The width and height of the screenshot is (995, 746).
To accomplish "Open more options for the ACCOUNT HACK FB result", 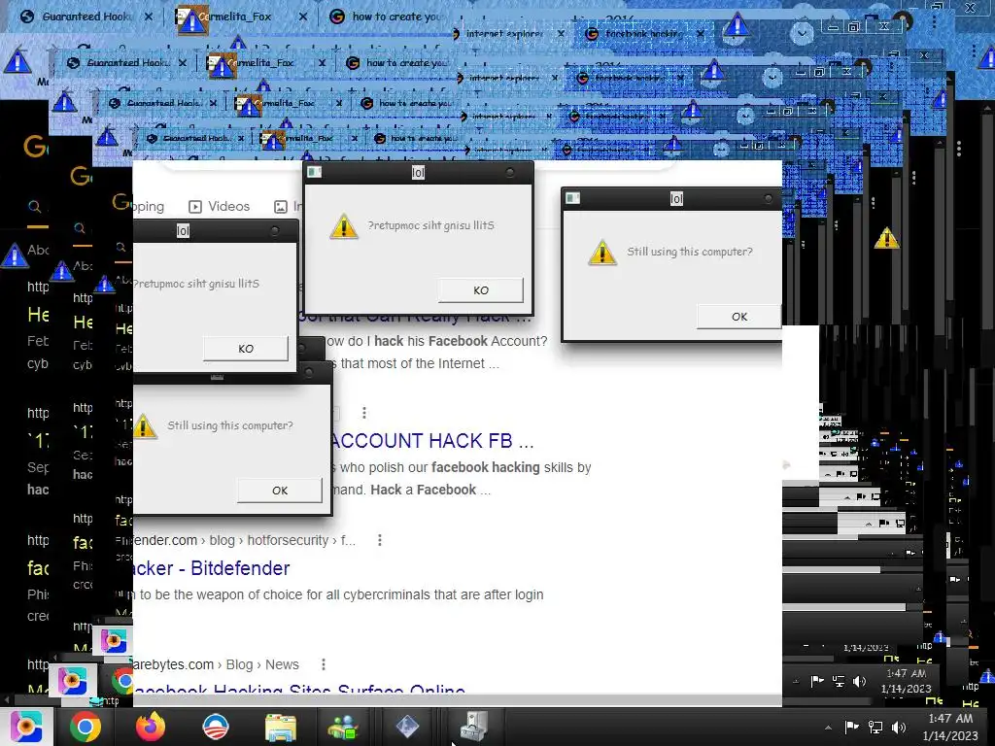I will [x=364, y=413].
